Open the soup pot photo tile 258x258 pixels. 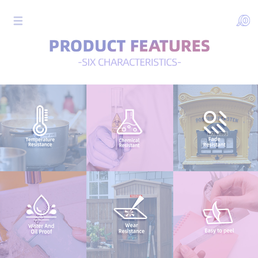43,128
